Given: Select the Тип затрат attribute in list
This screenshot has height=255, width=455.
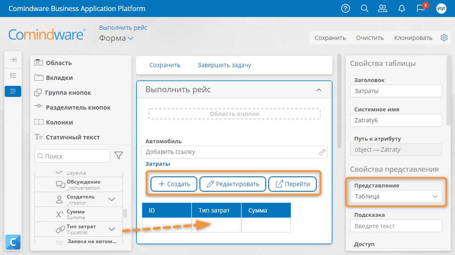Looking at the screenshot, I should tap(79, 229).
